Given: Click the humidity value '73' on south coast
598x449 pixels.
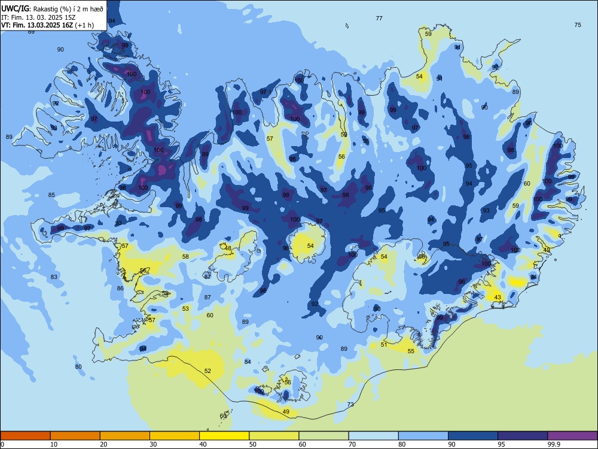Looking at the screenshot, I should pyautogui.click(x=350, y=404).
